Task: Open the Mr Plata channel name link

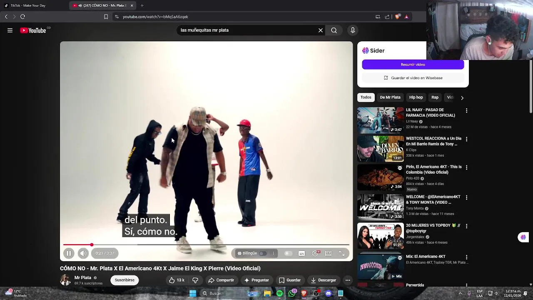Action: click(83, 277)
